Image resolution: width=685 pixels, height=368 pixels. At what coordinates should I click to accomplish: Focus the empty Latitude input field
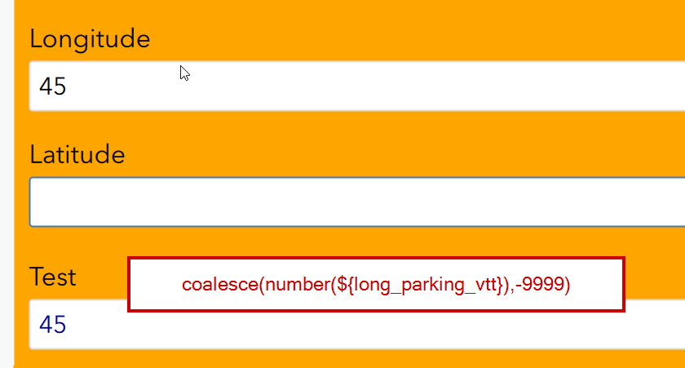[357, 202]
